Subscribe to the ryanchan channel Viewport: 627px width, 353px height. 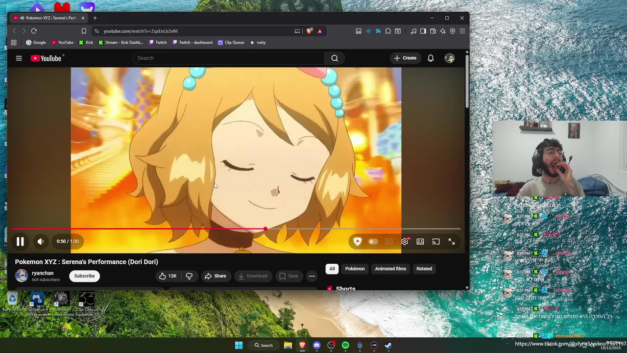tap(84, 276)
